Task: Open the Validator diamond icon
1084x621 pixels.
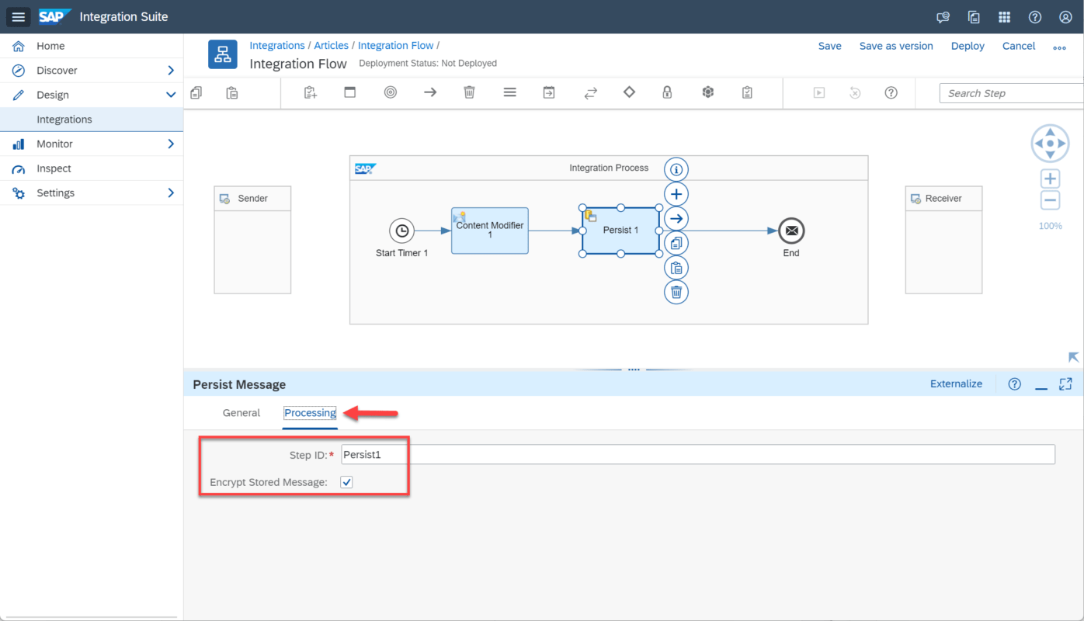Action: [629, 92]
